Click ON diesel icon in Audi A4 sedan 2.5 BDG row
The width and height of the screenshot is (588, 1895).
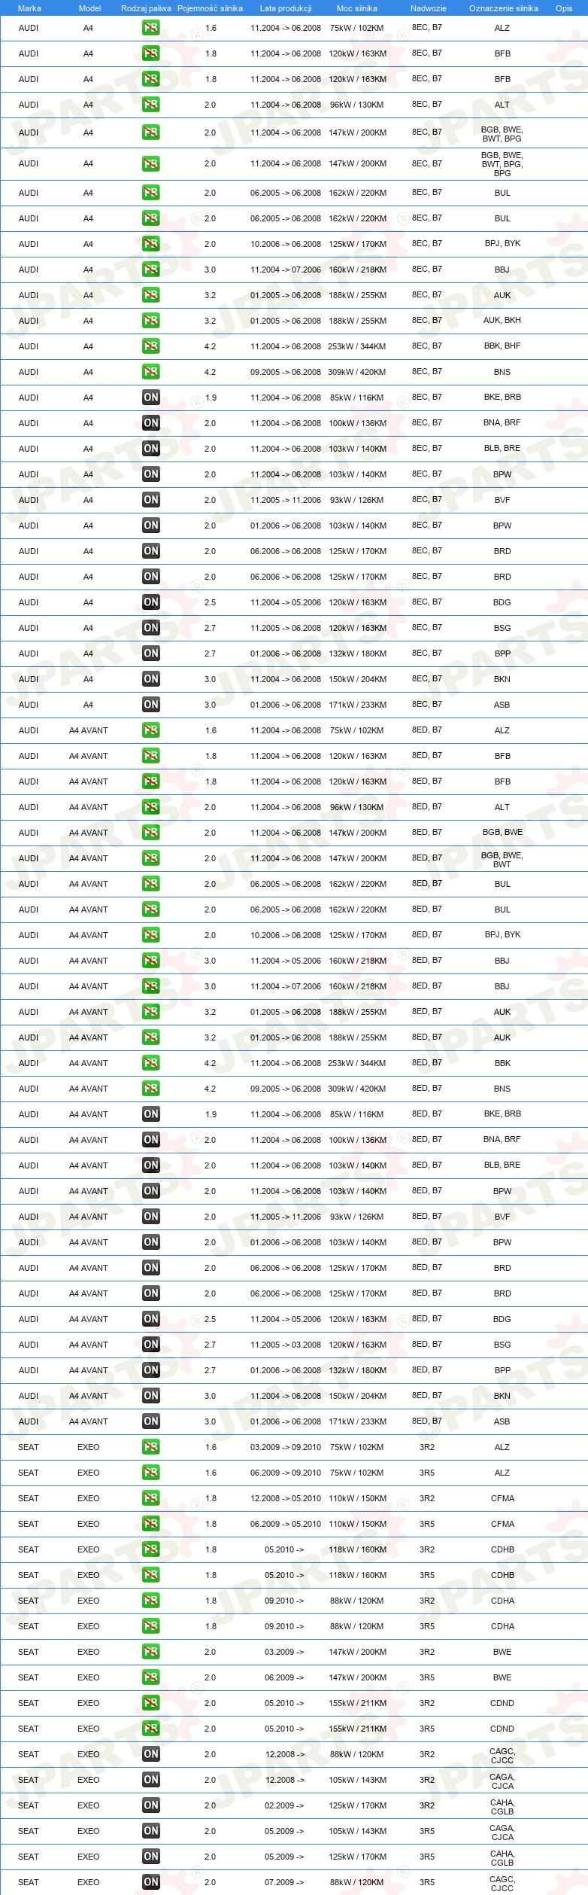click(x=150, y=602)
